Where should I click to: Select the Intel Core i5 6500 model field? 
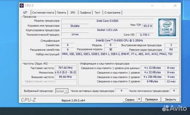107,21
